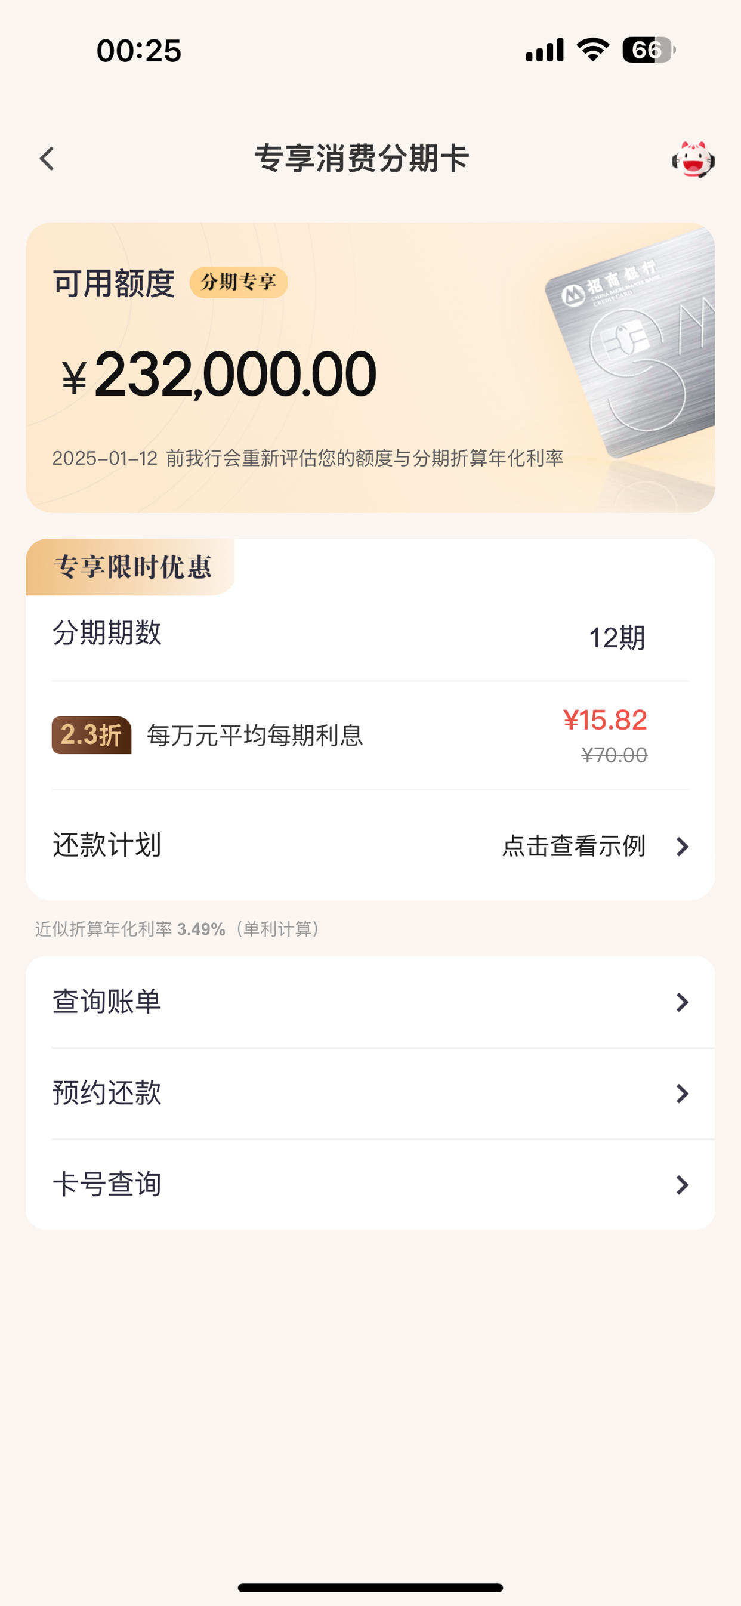This screenshot has height=1606, width=741.
Task: Select the 查询账单 menu row
Action: pyautogui.click(x=370, y=1002)
